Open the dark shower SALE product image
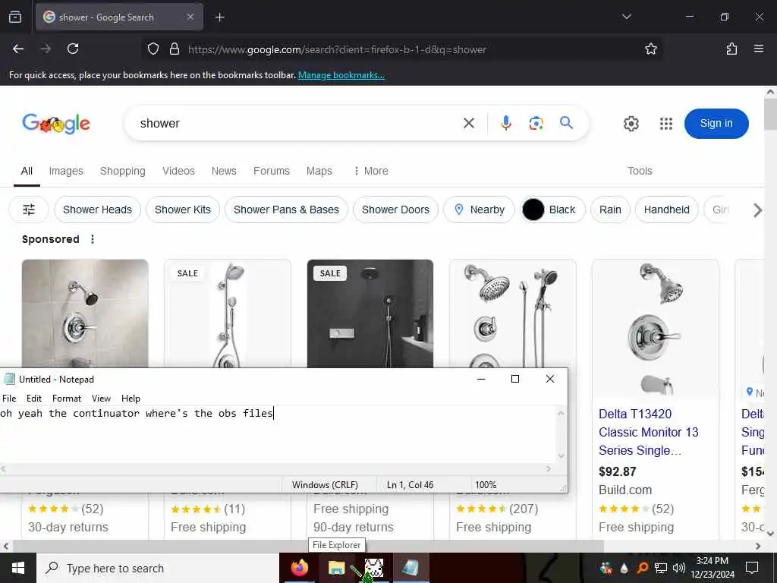This screenshot has height=583, width=777. tap(370, 314)
